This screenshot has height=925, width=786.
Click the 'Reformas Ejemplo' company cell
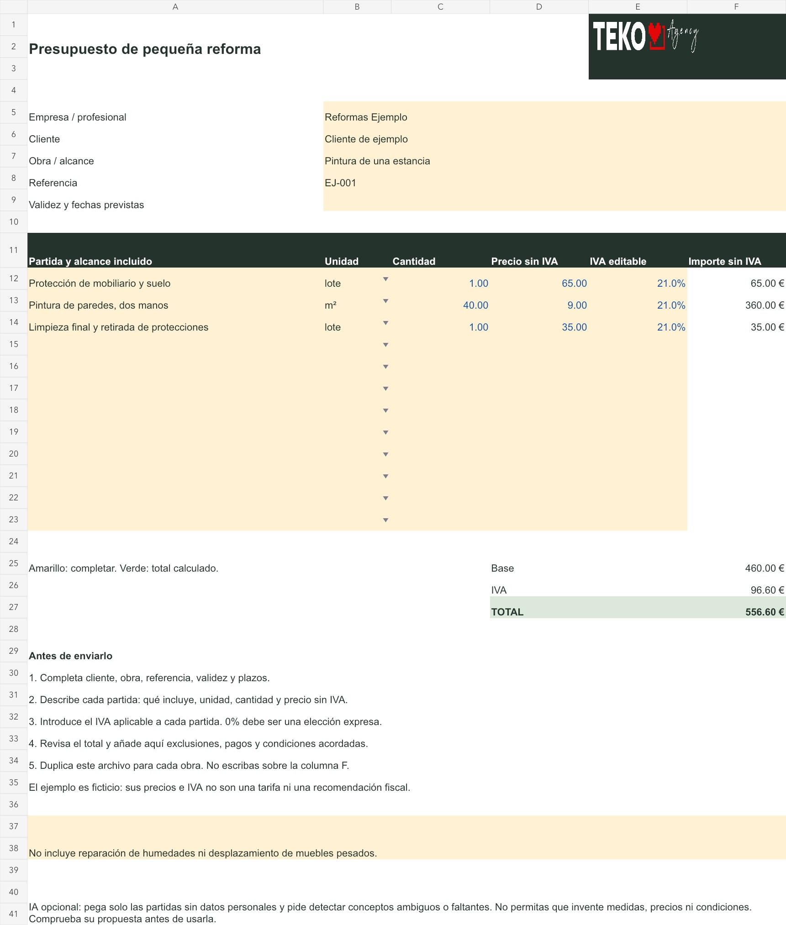pos(554,112)
